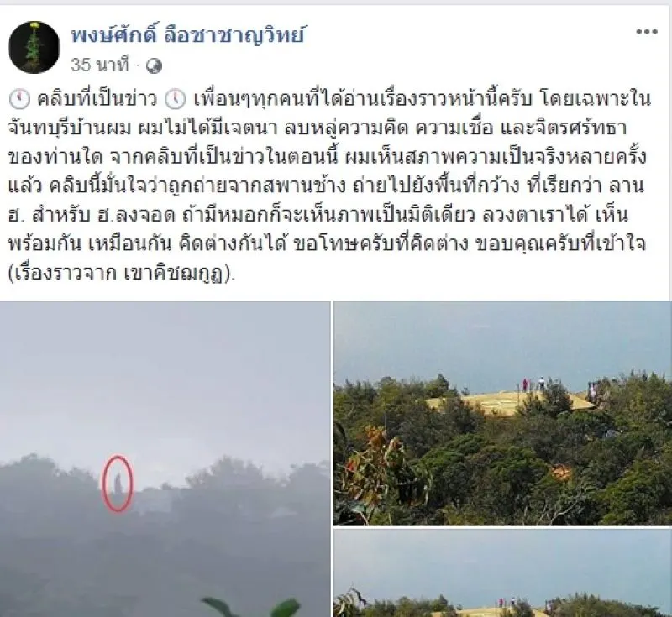Click the first clock emoji in the post
Screen dimensions: 672x617
(x=19, y=99)
